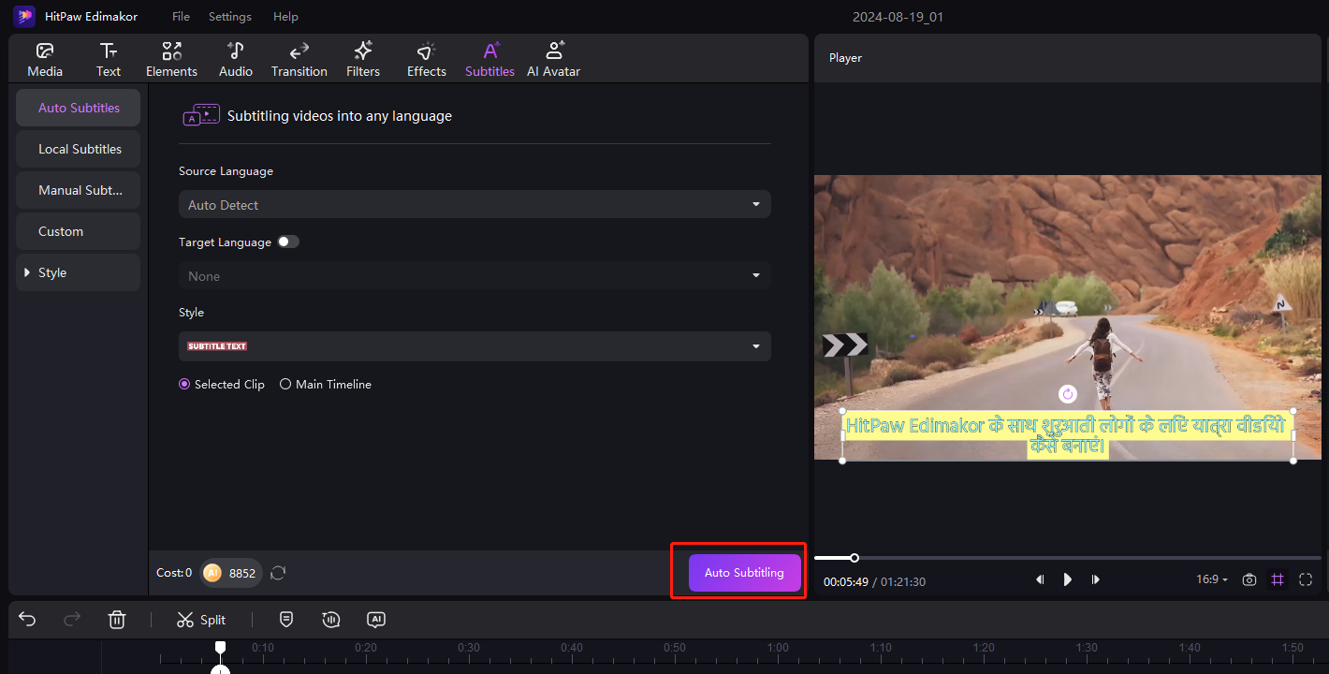Click the audio waveform tool icon in timeline toolbar
This screenshot has height=674, width=1329.
click(330, 620)
